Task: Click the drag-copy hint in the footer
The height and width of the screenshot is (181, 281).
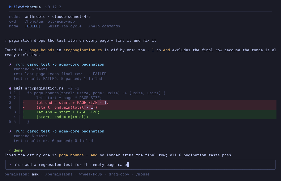Action: (x=119, y=174)
